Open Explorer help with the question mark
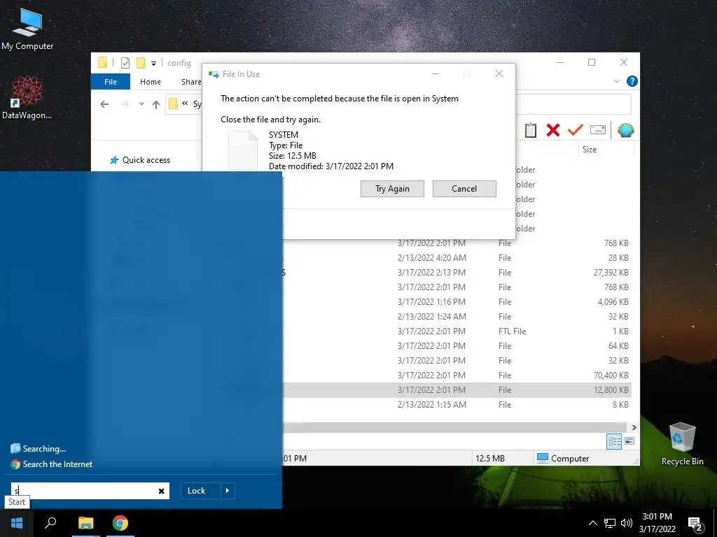The height and width of the screenshot is (537, 717). 632,81
